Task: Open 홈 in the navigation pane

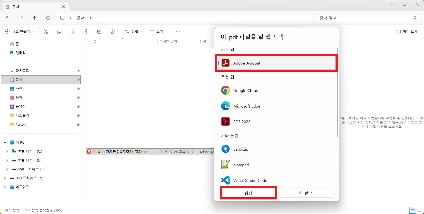Action: [x=17, y=44]
